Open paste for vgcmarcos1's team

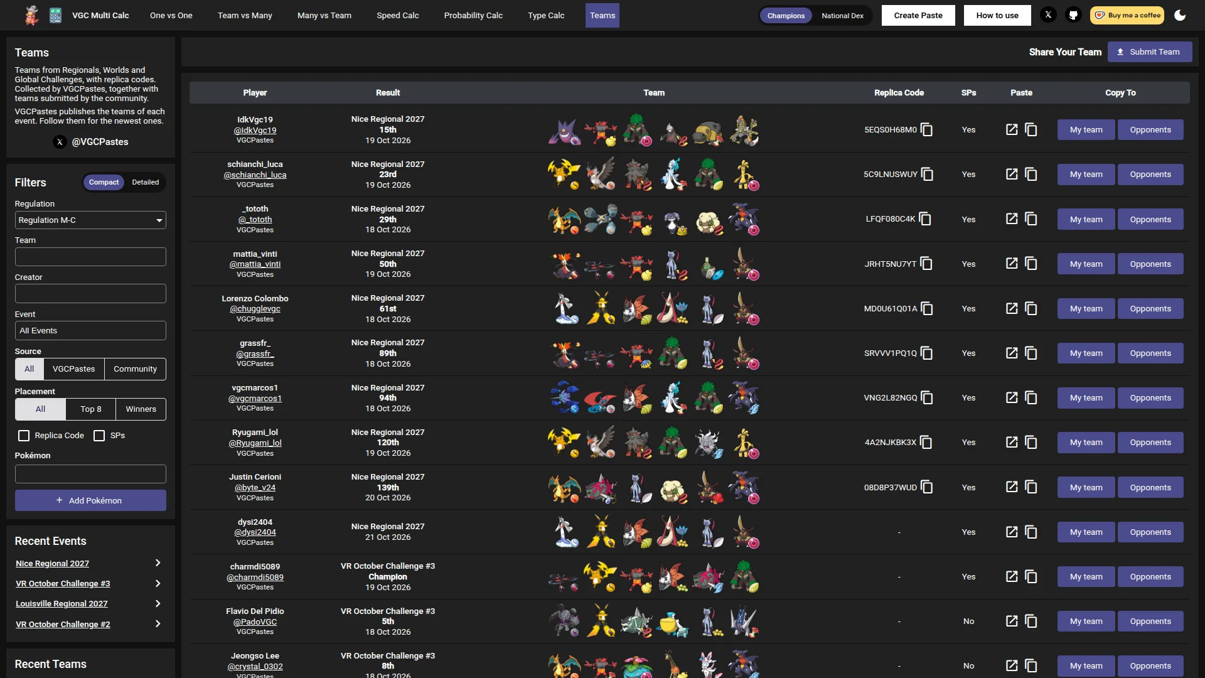click(1012, 397)
